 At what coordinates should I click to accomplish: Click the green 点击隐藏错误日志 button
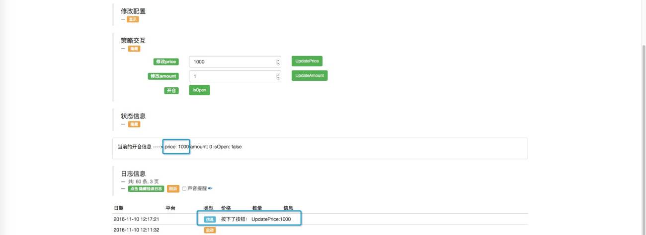[x=146, y=188]
